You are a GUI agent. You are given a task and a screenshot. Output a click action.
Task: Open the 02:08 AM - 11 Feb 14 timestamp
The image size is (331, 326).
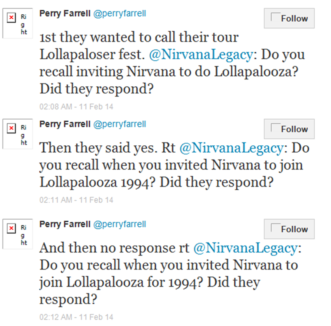click(76, 107)
